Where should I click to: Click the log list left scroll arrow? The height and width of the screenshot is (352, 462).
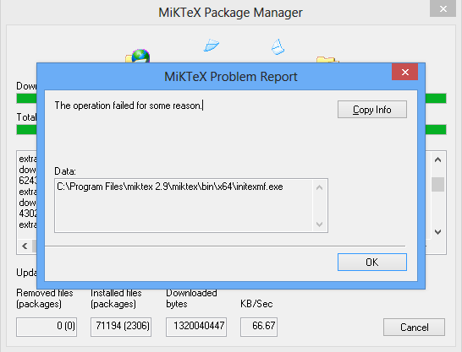click(25, 246)
